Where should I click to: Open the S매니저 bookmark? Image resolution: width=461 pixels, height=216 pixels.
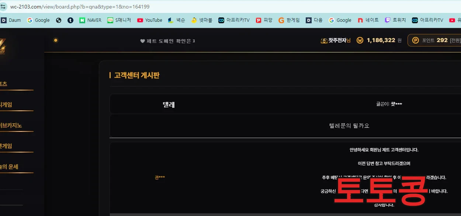point(119,20)
